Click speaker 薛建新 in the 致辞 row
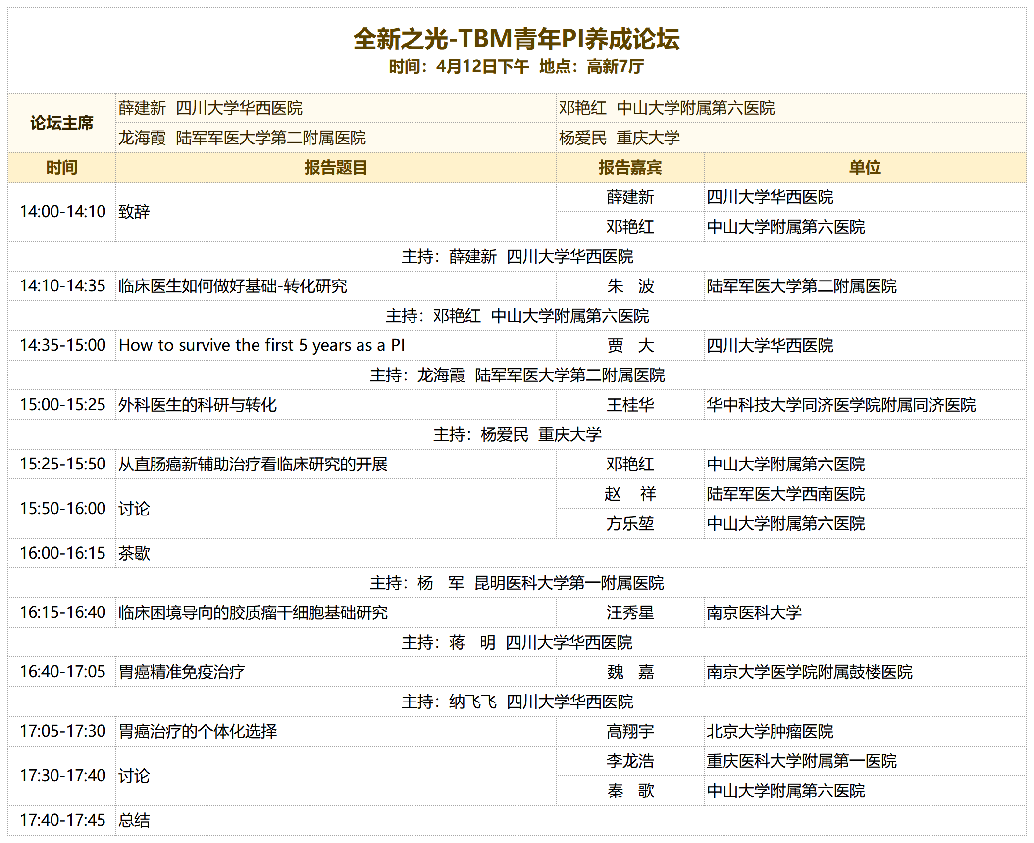This screenshot has width=1034, height=843. click(x=630, y=197)
